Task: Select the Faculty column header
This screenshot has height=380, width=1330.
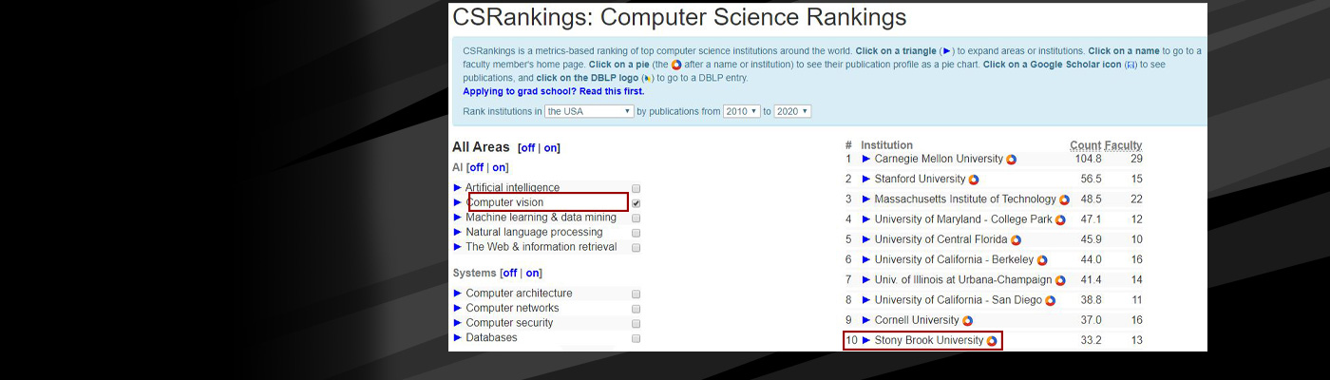Action: click(1124, 145)
